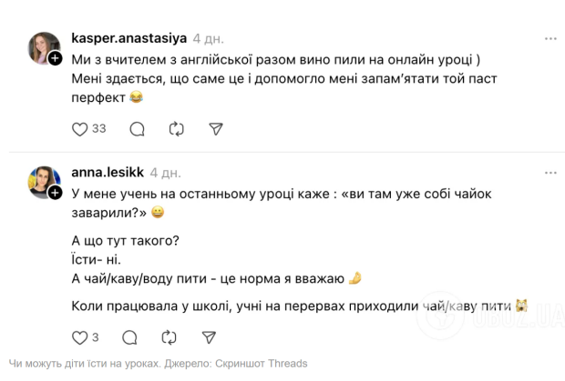565x381 pixels.
Task: Click the '4 дн.' timestamp on anna.lesikk's post
Action: pyautogui.click(x=165, y=171)
